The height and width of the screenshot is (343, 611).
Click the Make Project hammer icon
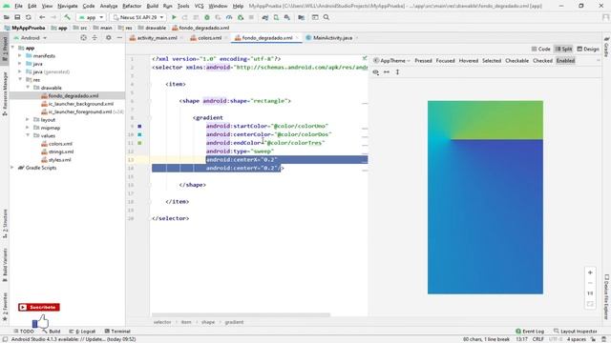(68, 17)
